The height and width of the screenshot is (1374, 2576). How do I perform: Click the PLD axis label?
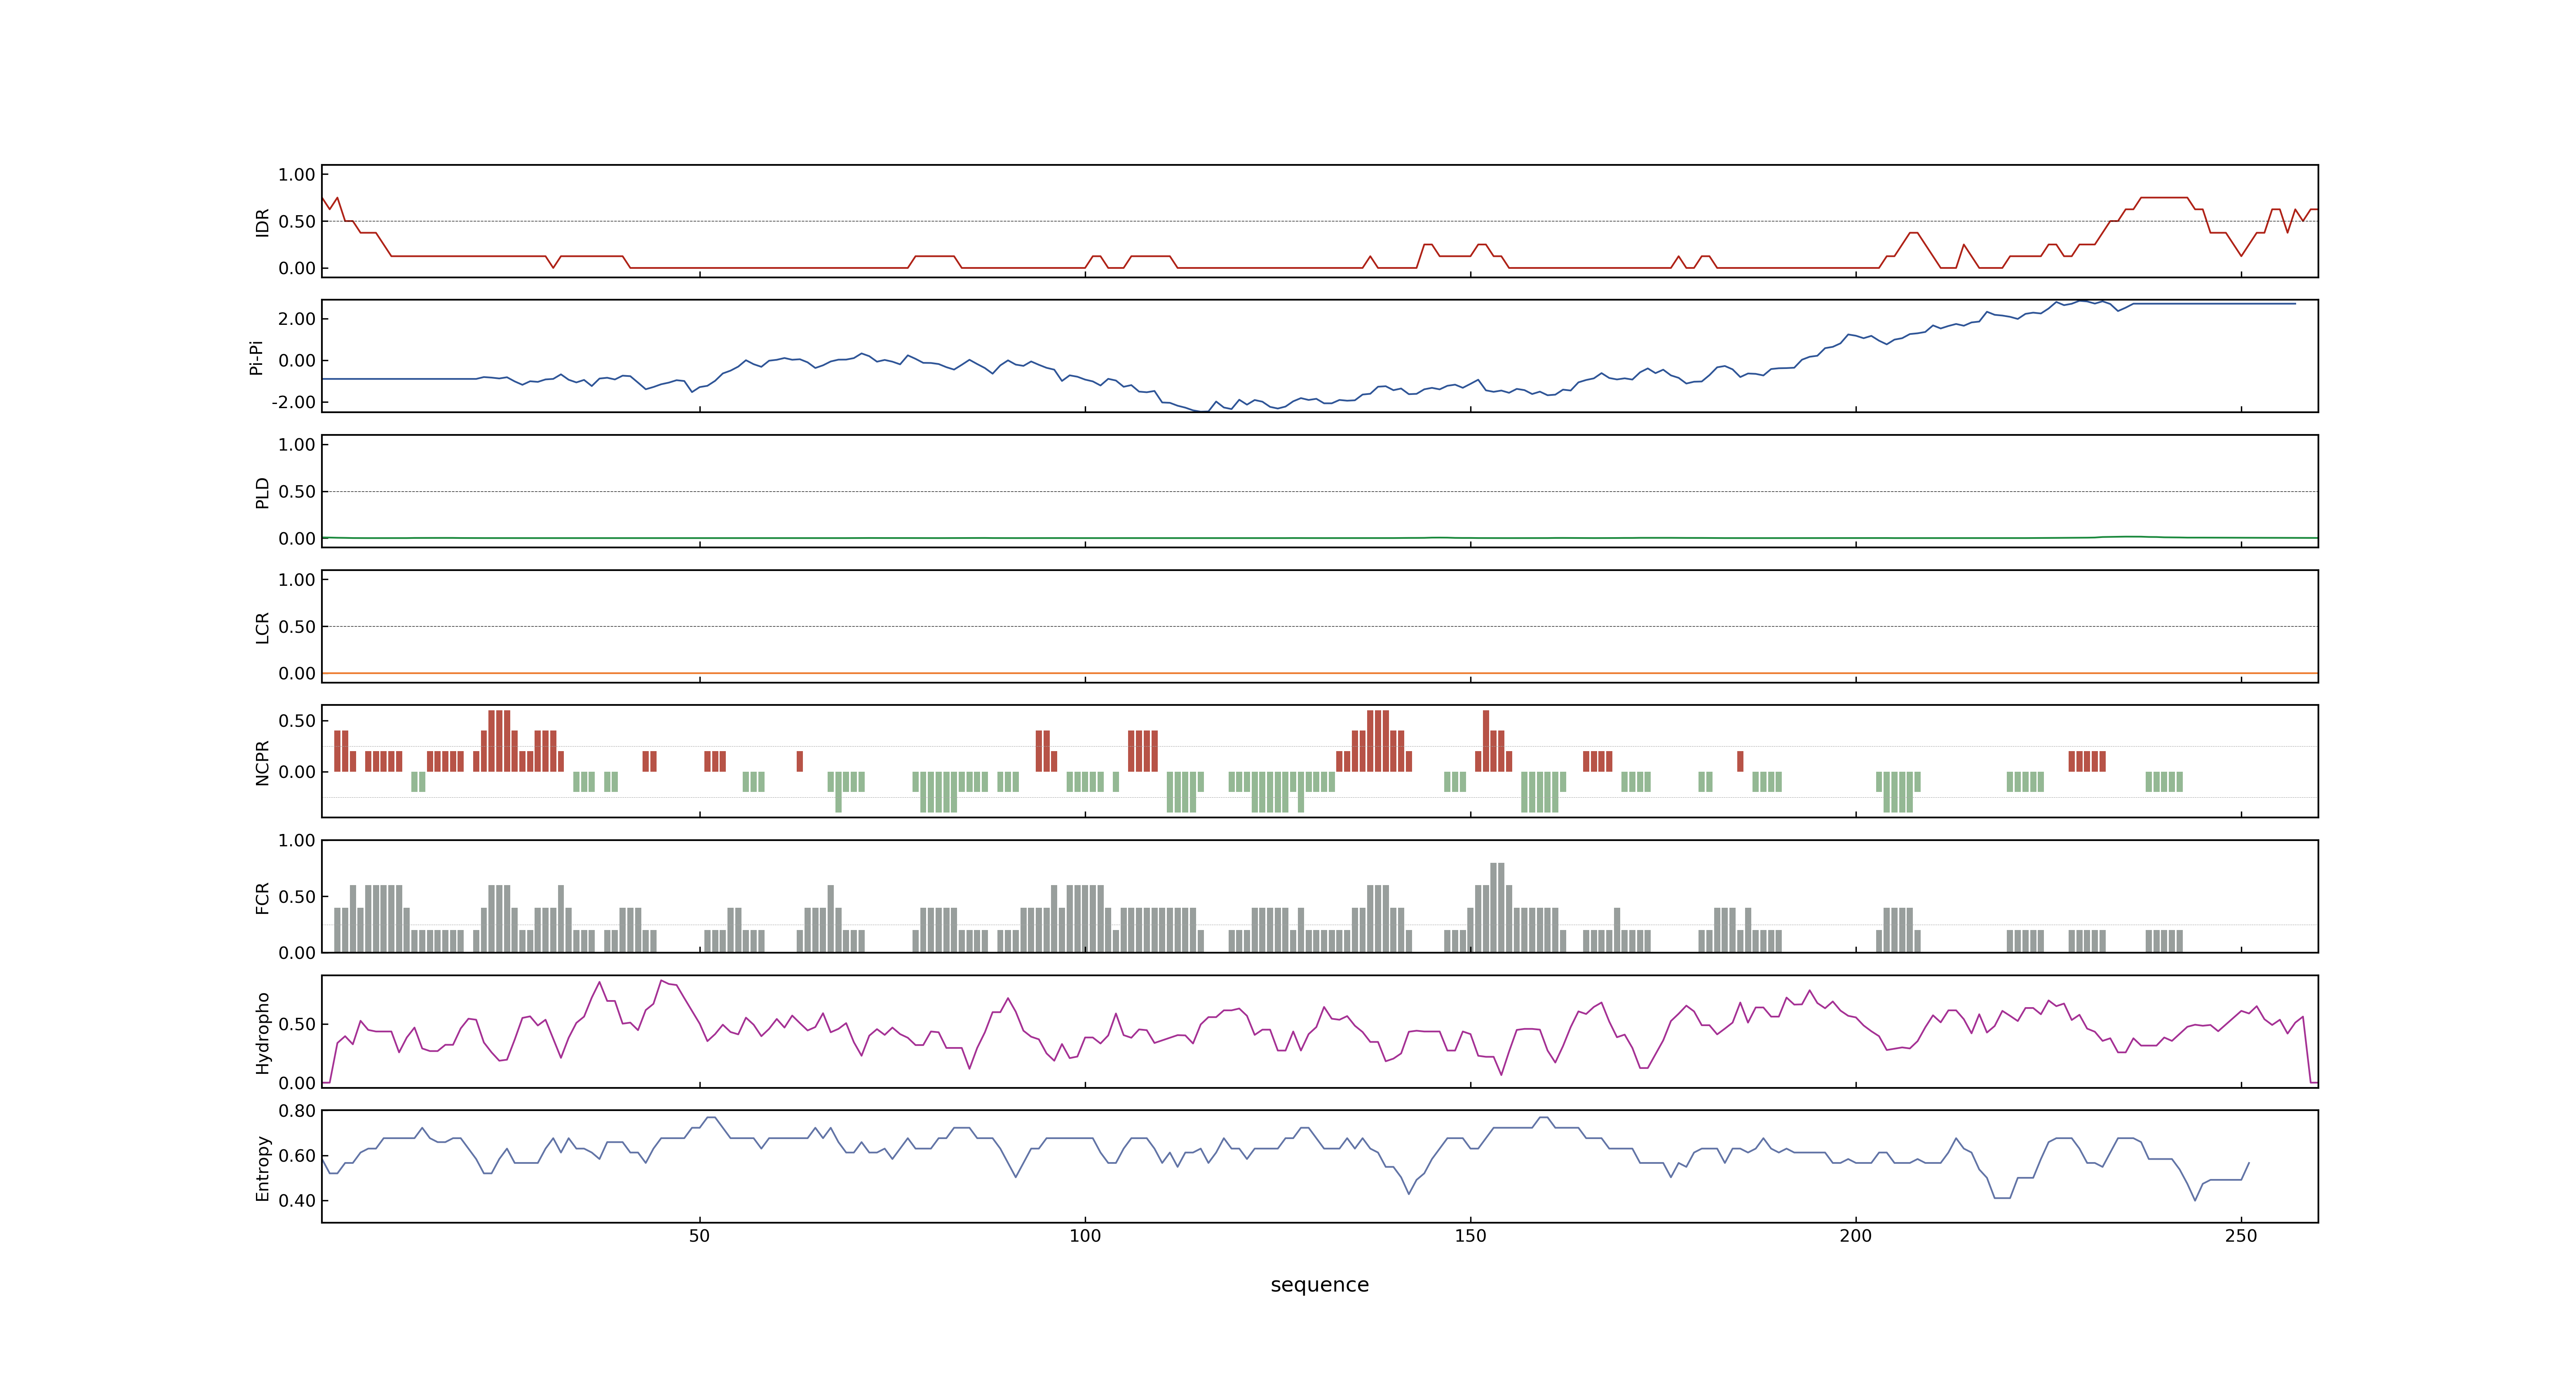click(x=262, y=492)
